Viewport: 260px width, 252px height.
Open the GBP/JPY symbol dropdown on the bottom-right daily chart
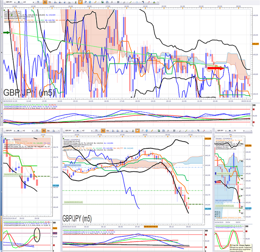tap(221, 131)
